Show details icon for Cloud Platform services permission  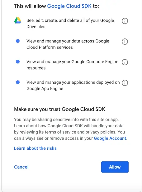(125, 42)
